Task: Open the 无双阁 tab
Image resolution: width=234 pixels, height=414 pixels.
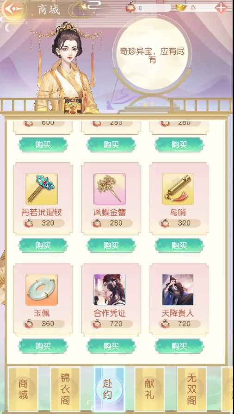Action: (191, 389)
